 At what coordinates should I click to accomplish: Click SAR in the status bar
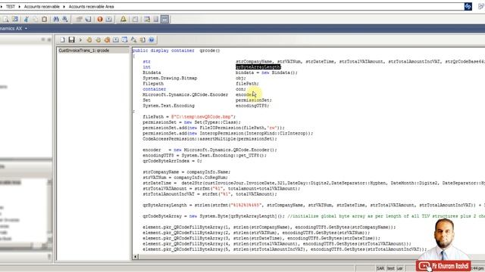click(380, 268)
